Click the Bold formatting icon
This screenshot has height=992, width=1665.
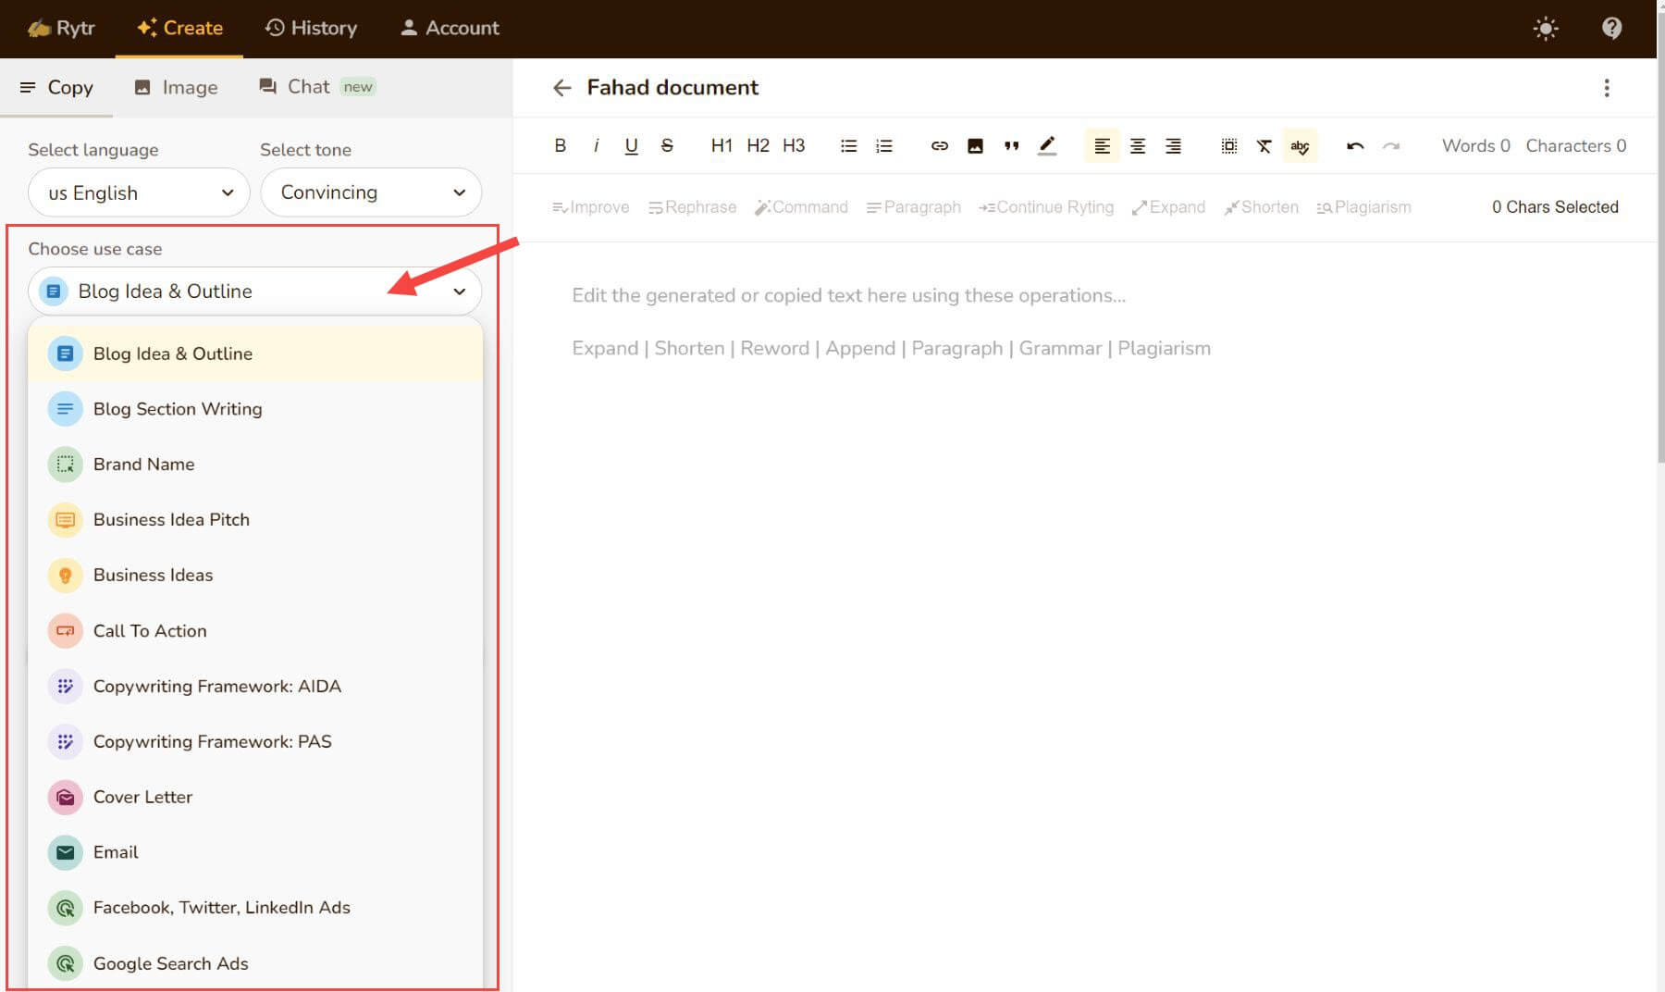(560, 145)
